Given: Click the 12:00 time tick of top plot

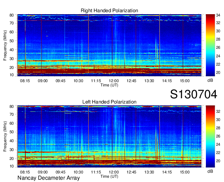Looking at the screenshot, I should coord(114,81).
